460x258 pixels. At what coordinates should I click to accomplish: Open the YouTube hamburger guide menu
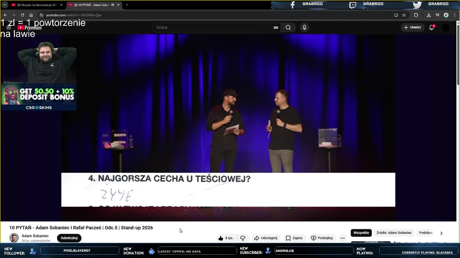pyautogui.click(x=9, y=28)
